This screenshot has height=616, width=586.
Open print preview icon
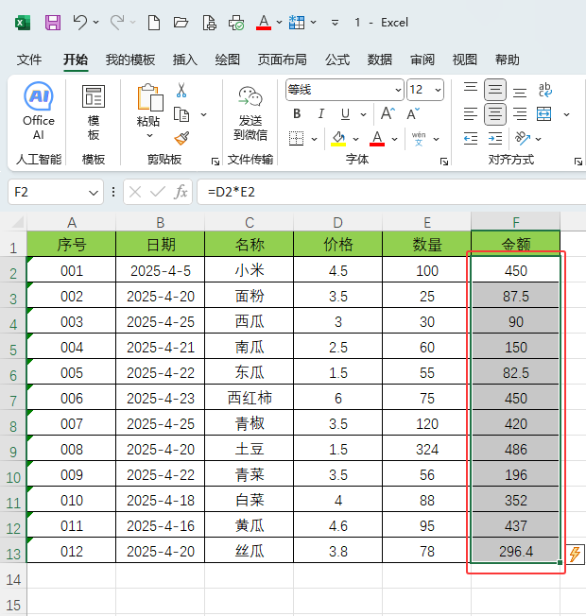[x=209, y=23]
